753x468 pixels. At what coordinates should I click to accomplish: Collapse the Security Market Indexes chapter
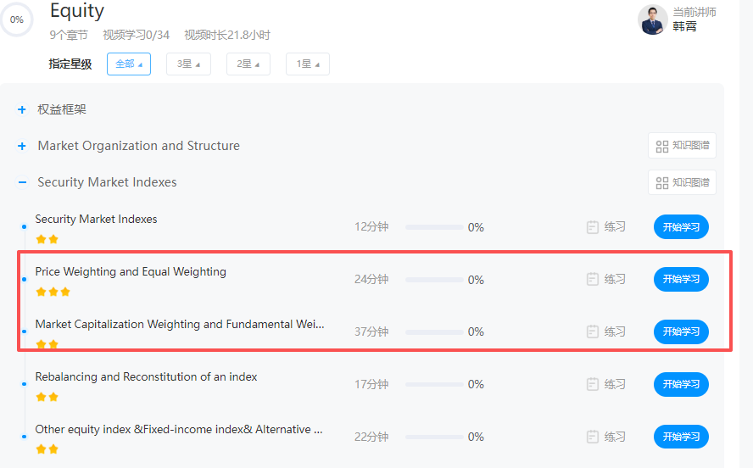point(22,182)
